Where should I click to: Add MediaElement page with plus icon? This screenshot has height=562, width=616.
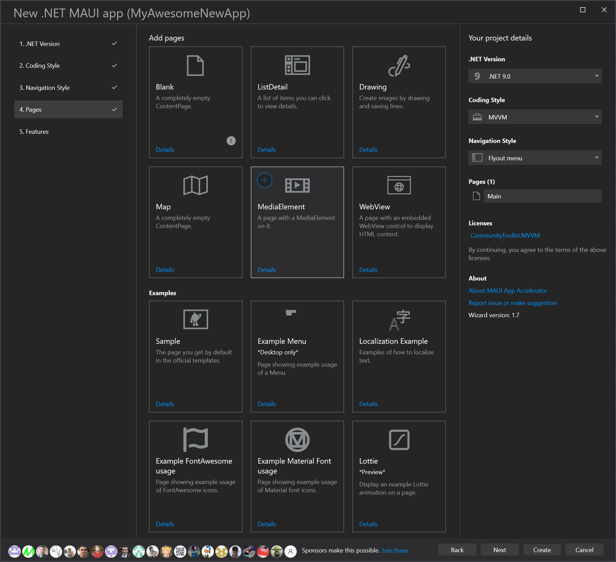click(264, 180)
